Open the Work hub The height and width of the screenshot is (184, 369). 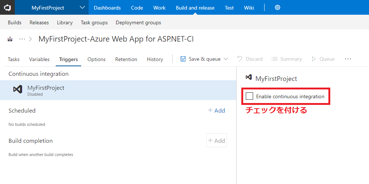pos(159,8)
